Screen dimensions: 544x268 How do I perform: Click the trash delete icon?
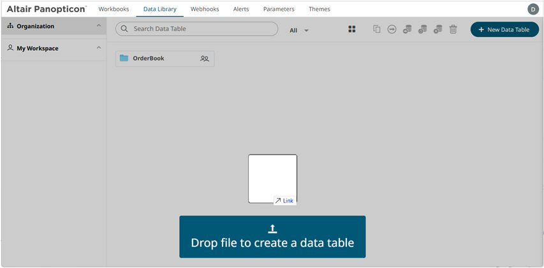coord(453,29)
